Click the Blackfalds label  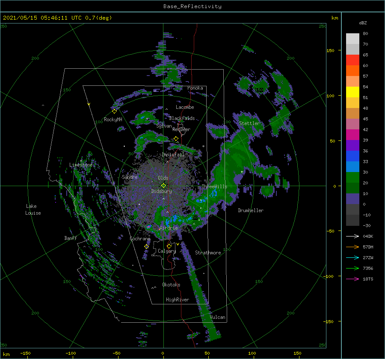(182, 118)
